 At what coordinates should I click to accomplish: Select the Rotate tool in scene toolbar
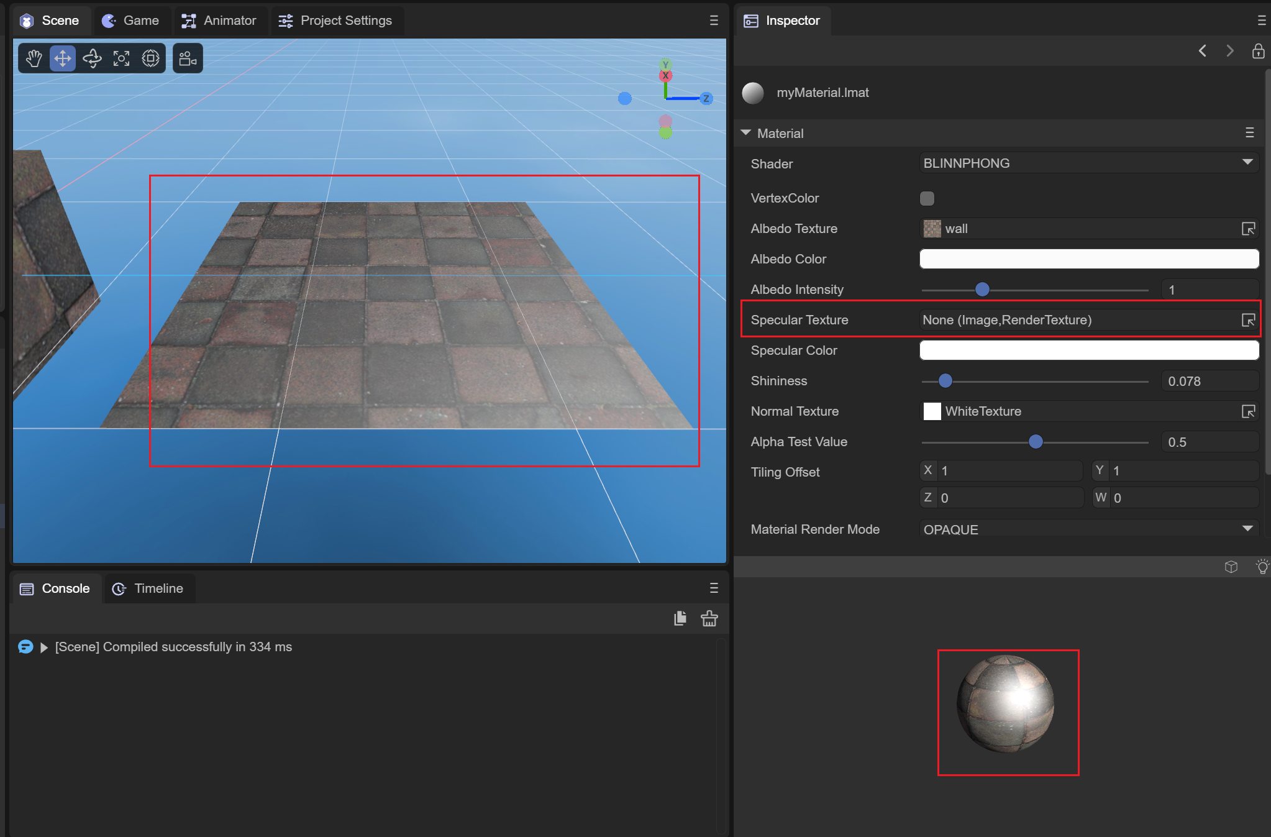92,58
